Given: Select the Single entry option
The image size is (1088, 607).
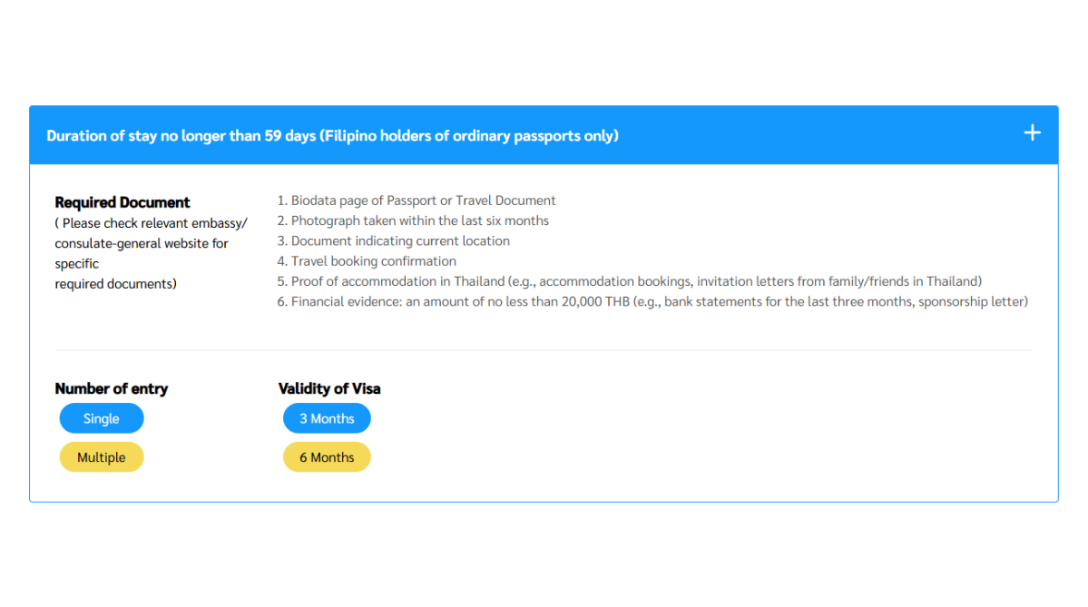Looking at the screenshot, I should (x=101, y=418).
